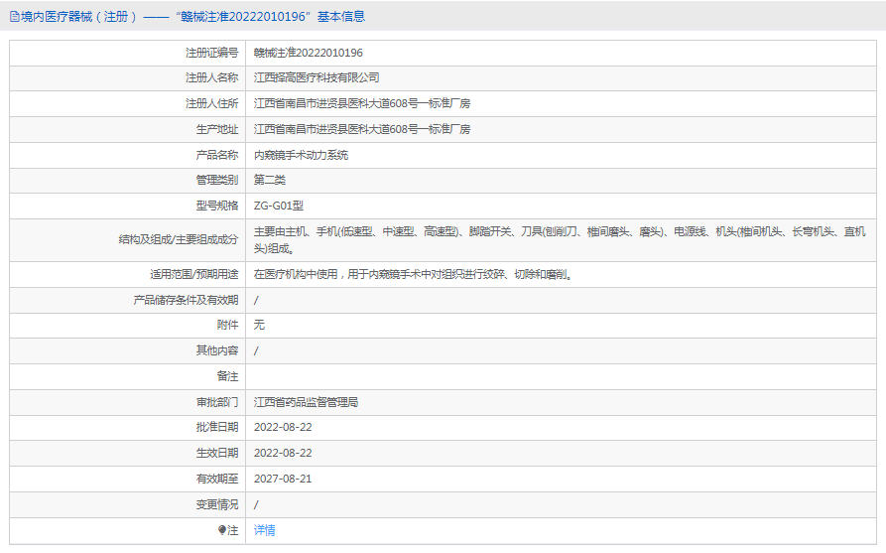
Task: Click the 注册证编号 label cell
Action: point(212,53)
